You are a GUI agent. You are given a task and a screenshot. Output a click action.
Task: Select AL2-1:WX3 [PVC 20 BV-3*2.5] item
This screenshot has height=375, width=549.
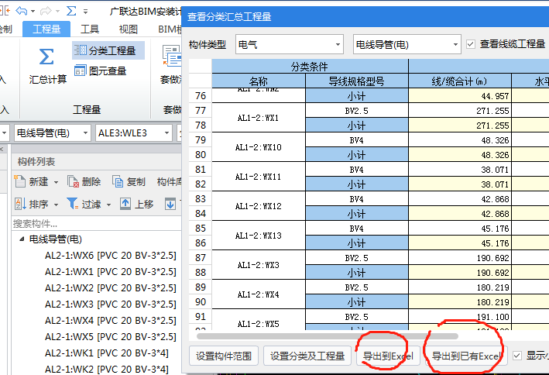click(x=111, y=304)
